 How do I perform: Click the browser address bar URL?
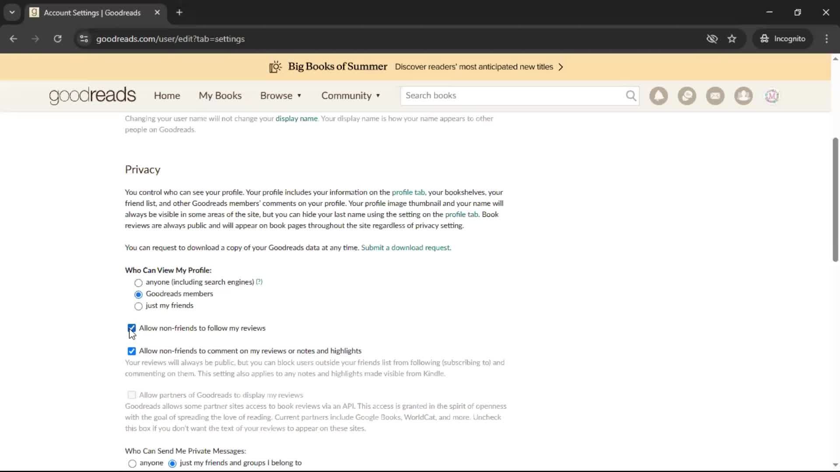[x=171, y=39]
